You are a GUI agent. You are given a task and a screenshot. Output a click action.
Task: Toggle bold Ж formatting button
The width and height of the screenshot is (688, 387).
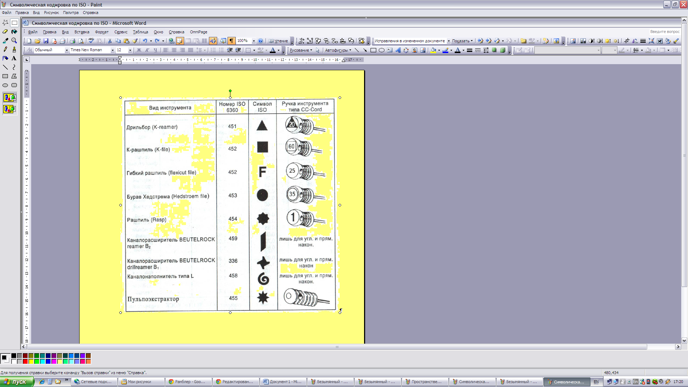pyautogui.click(x=139, y=50)
